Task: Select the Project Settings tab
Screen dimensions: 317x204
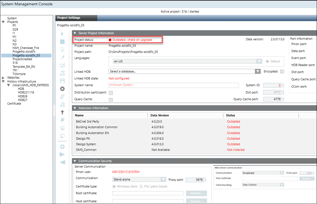Action: [69, 18]
